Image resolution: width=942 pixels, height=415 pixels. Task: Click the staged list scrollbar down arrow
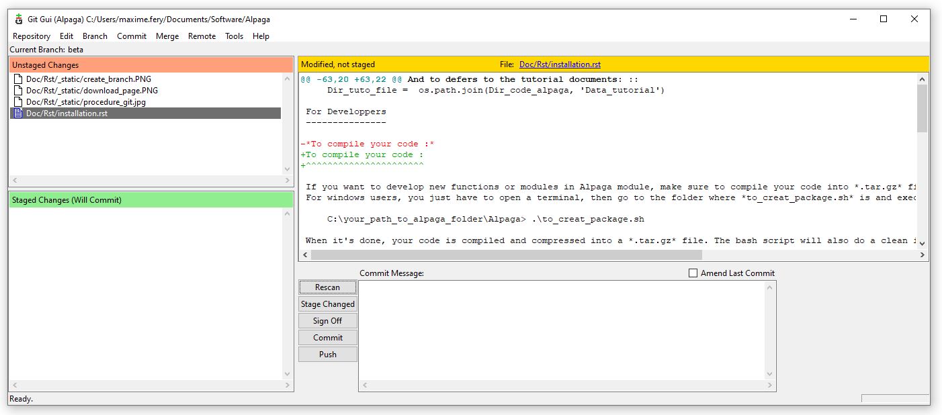point(288,375)
